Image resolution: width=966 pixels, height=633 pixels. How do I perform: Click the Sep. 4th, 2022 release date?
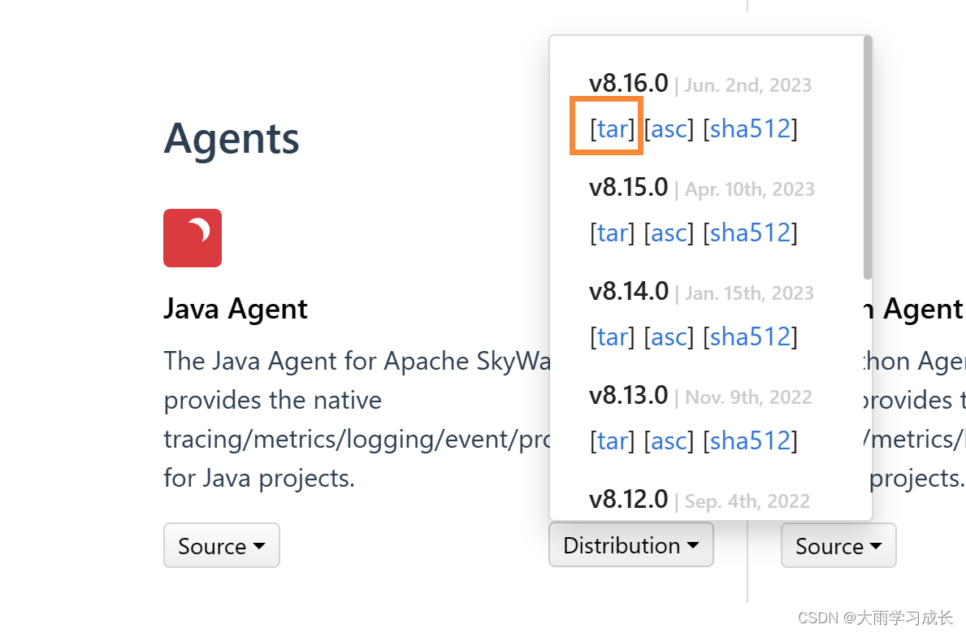747,501
